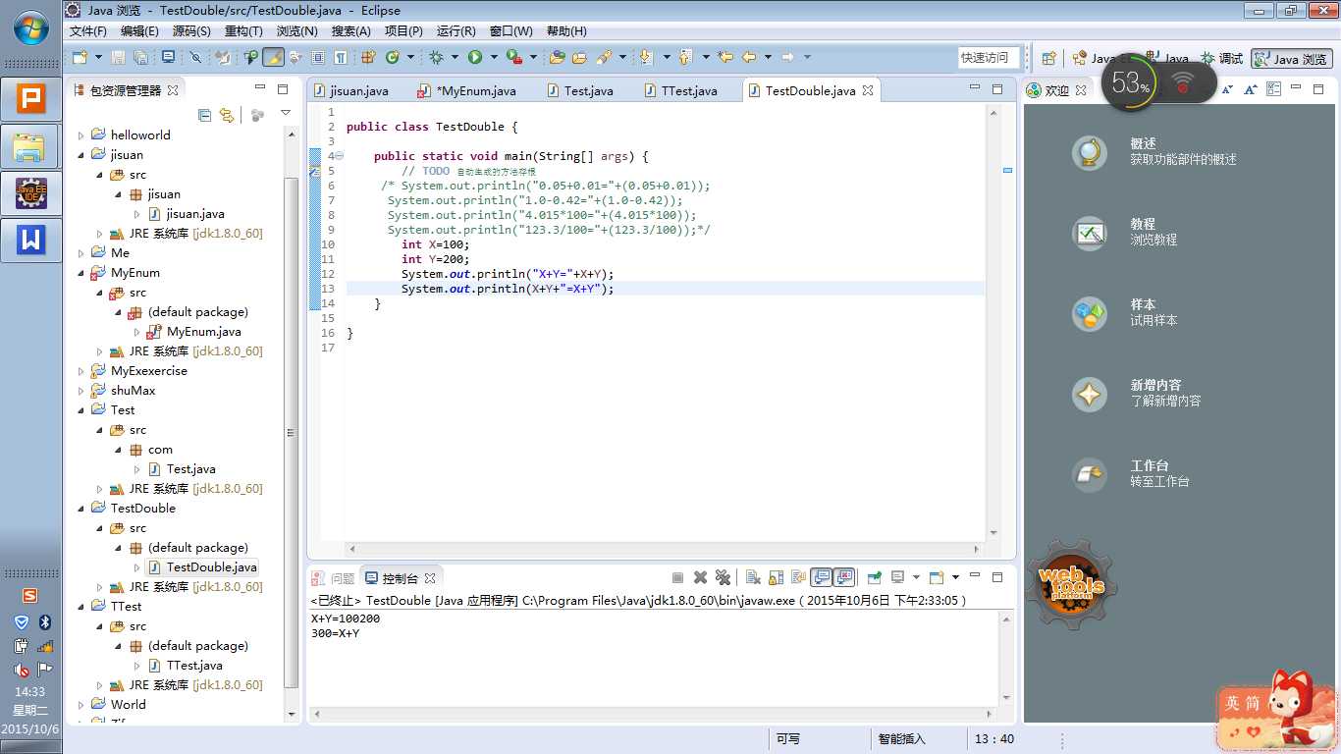
Task: Open package explorer view menu triangle
Action: click(x=286, y=114)
